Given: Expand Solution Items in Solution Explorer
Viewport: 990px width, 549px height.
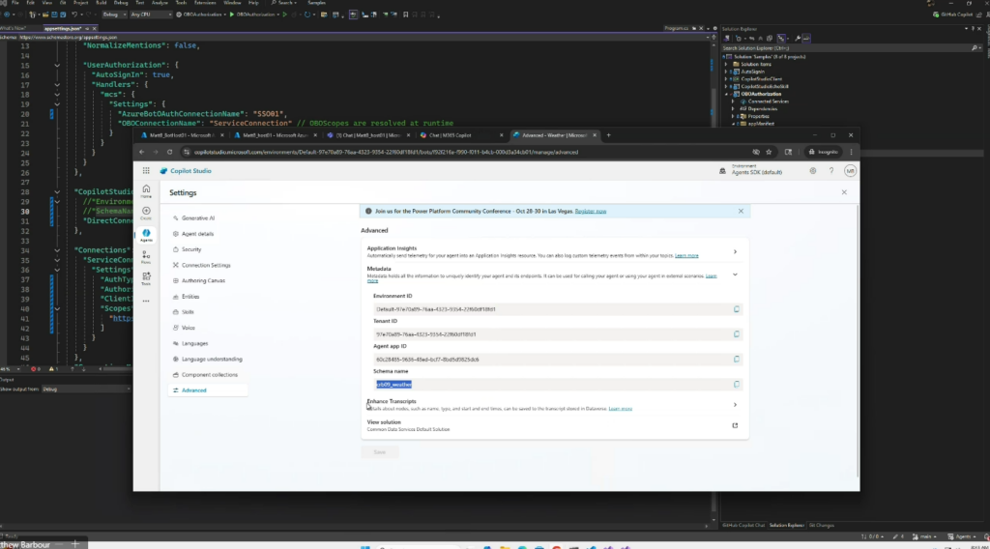Looking at the screenshot, I should point(725,65).
